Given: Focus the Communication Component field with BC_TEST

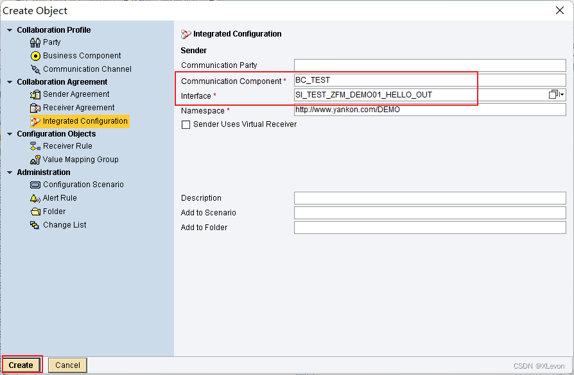Looking at the screenshot, I should pyautogui.click(x=430, y=80).
